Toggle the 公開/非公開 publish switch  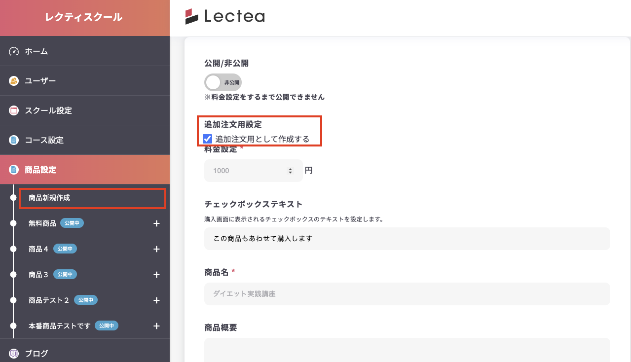pyautogui.click(x=223, y=82)
